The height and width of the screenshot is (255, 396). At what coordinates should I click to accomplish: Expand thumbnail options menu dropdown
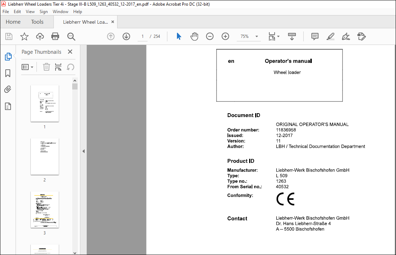27,67
